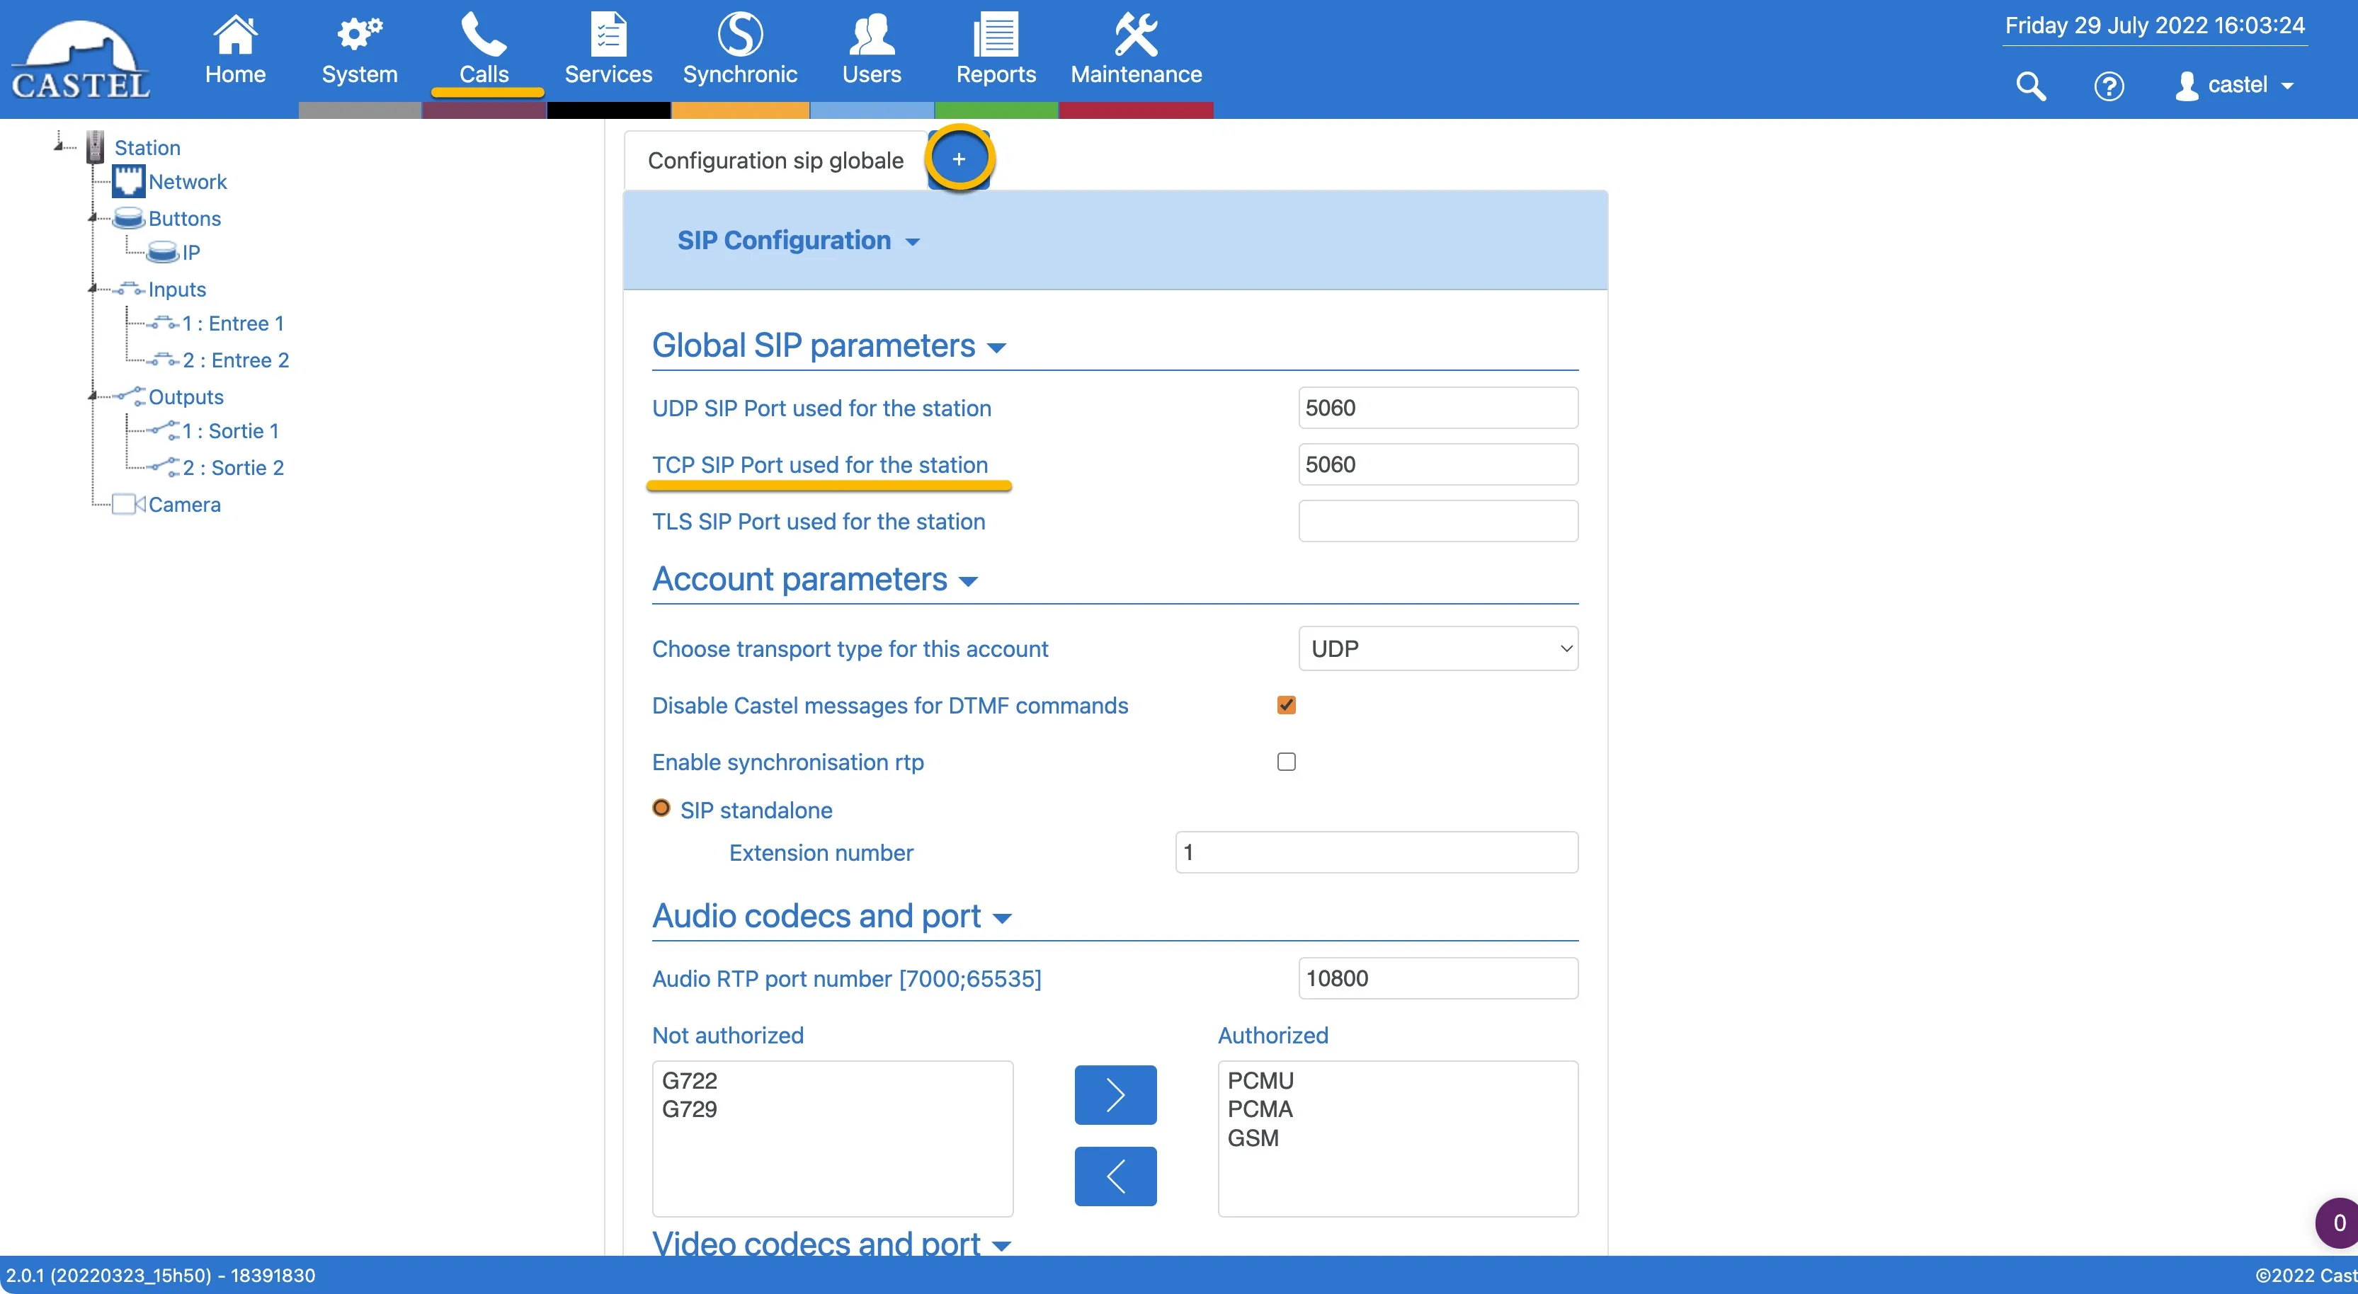Click the Extension number field
This screenshot has height=1294, width=2358.
pyautogui.click(x=1376, y=852)
